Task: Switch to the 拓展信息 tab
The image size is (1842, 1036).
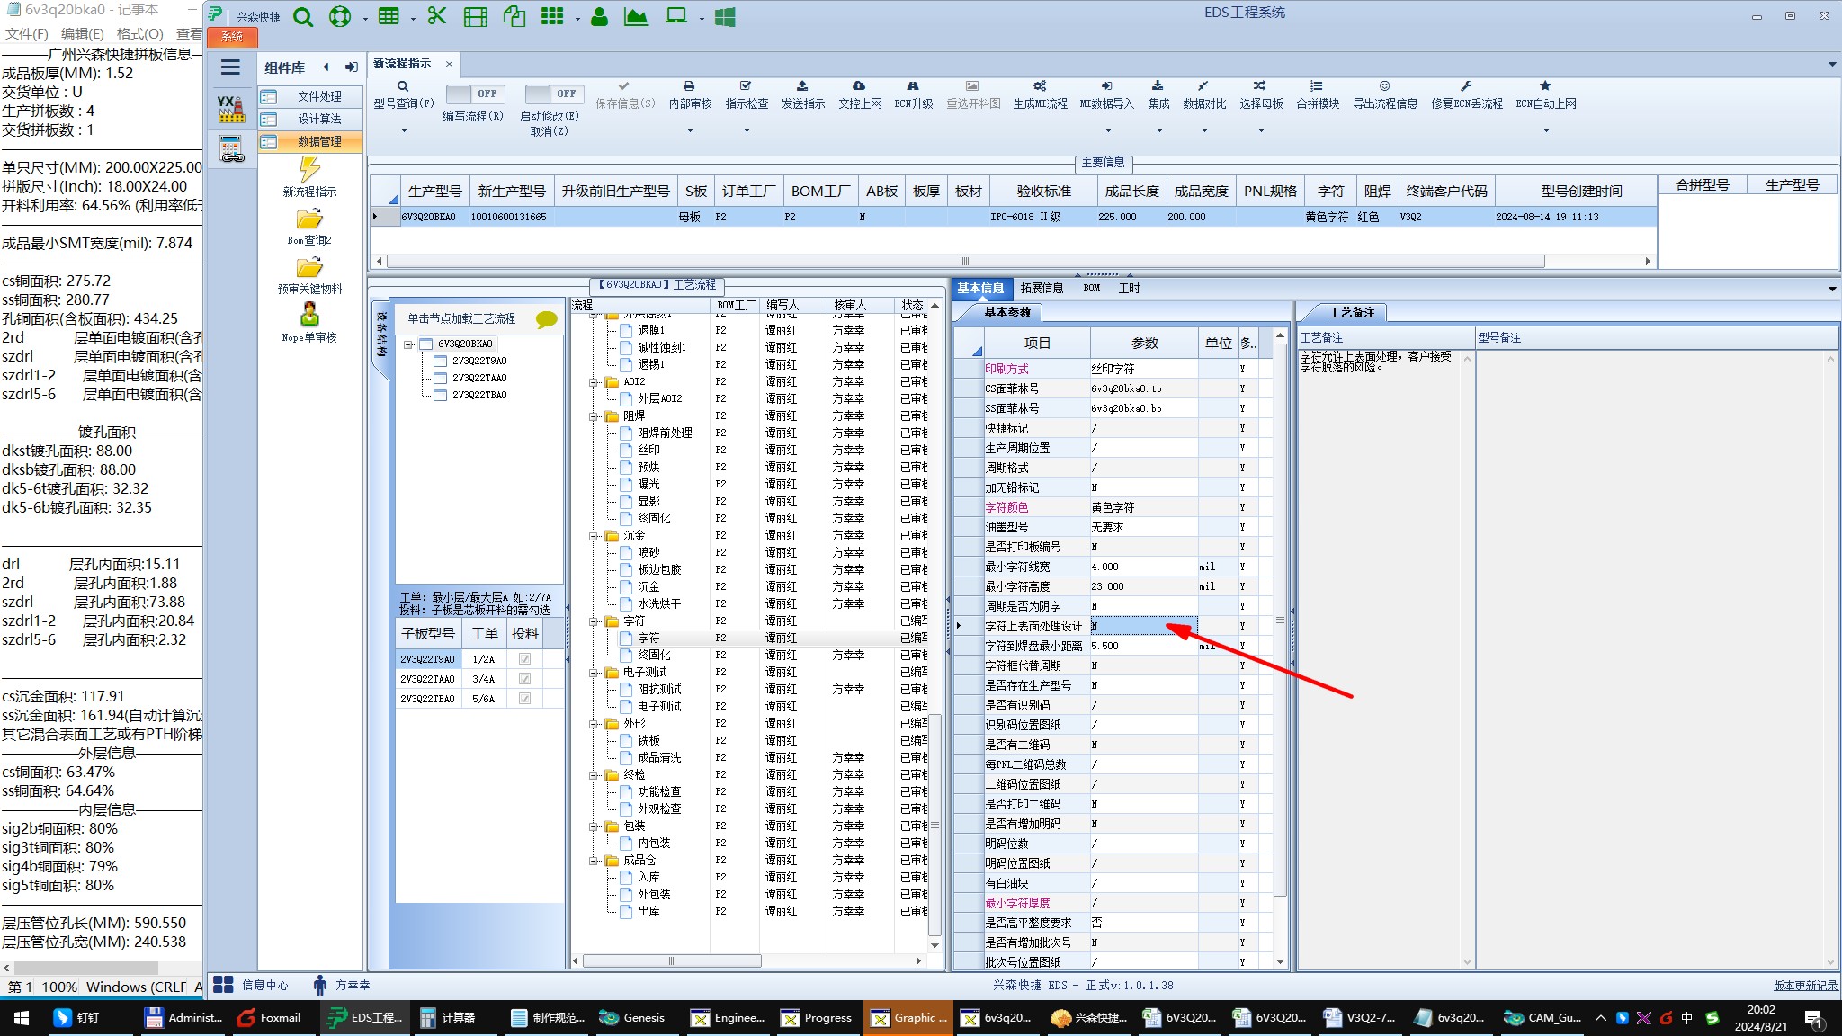Action: [1042, 289]
